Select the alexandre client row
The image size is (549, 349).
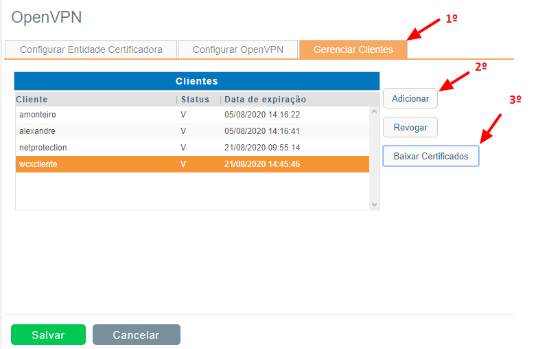coord(192,131)
